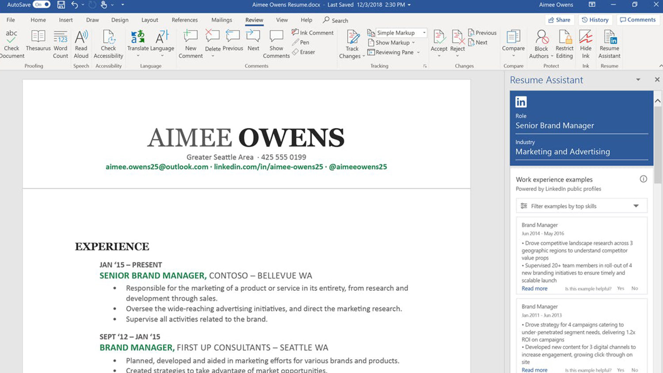This screenshot has width=663, height=373.
Task: Mark first Brand Manager example helpful Yes
Action: point(621,289)
